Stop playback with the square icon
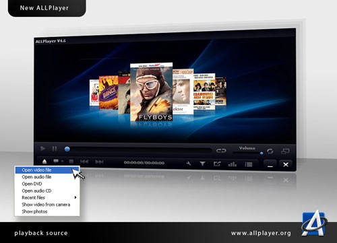 click(71, 162)
